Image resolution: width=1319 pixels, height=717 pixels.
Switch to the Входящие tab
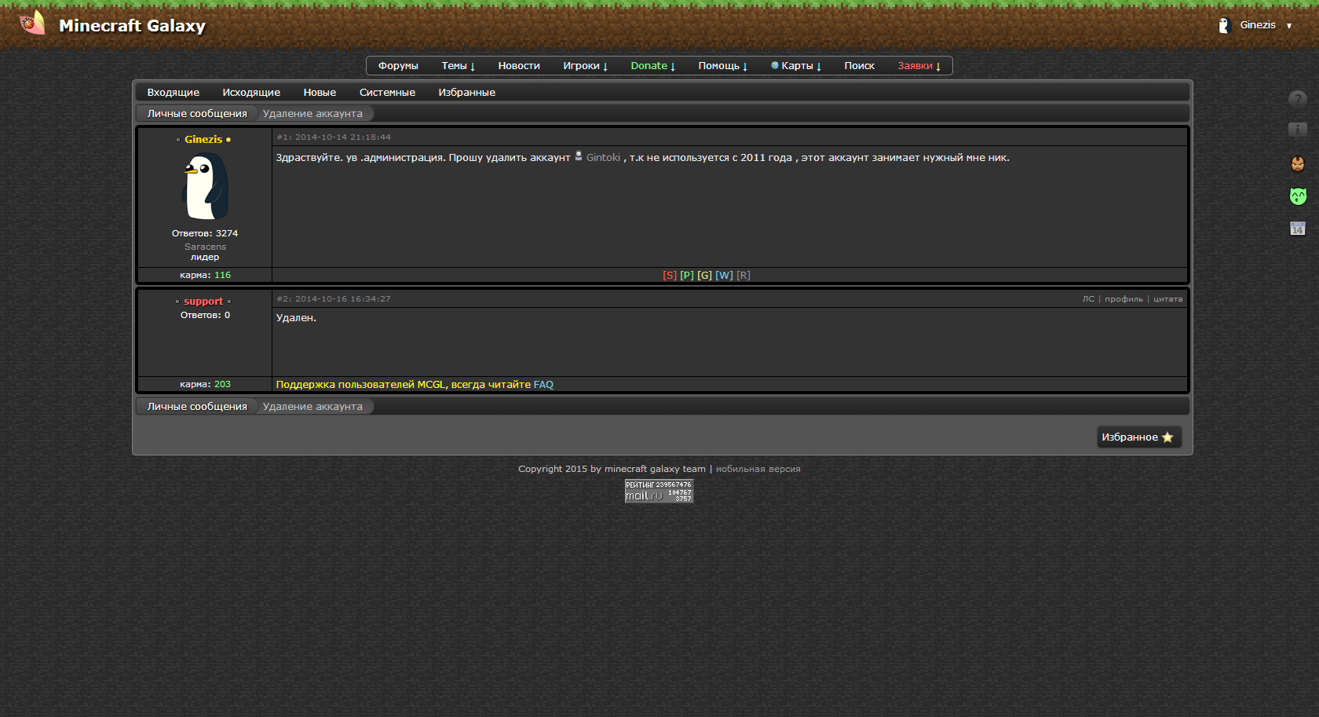coord(174,92)
